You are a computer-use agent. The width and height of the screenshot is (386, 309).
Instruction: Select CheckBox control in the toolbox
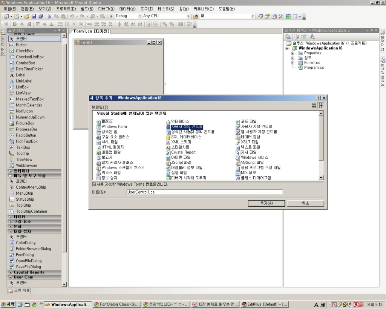(x=25, y=51)
